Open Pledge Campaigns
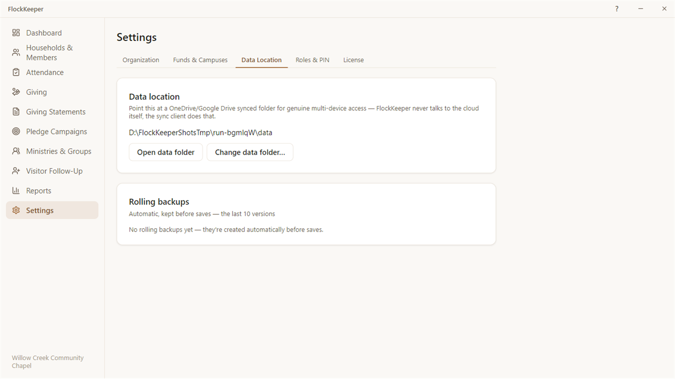The image size is (675, 379). tap(52, 131)
